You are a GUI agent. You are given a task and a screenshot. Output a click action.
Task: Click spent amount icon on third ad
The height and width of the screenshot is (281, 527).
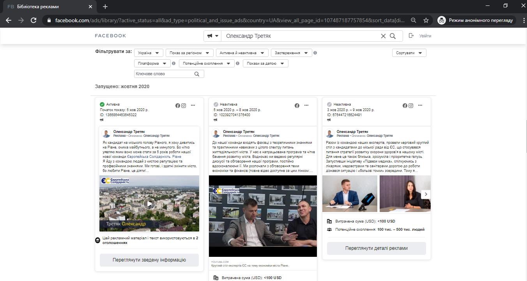(330, 221)
